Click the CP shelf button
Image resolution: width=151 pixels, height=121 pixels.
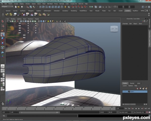(x=19, y=14)
